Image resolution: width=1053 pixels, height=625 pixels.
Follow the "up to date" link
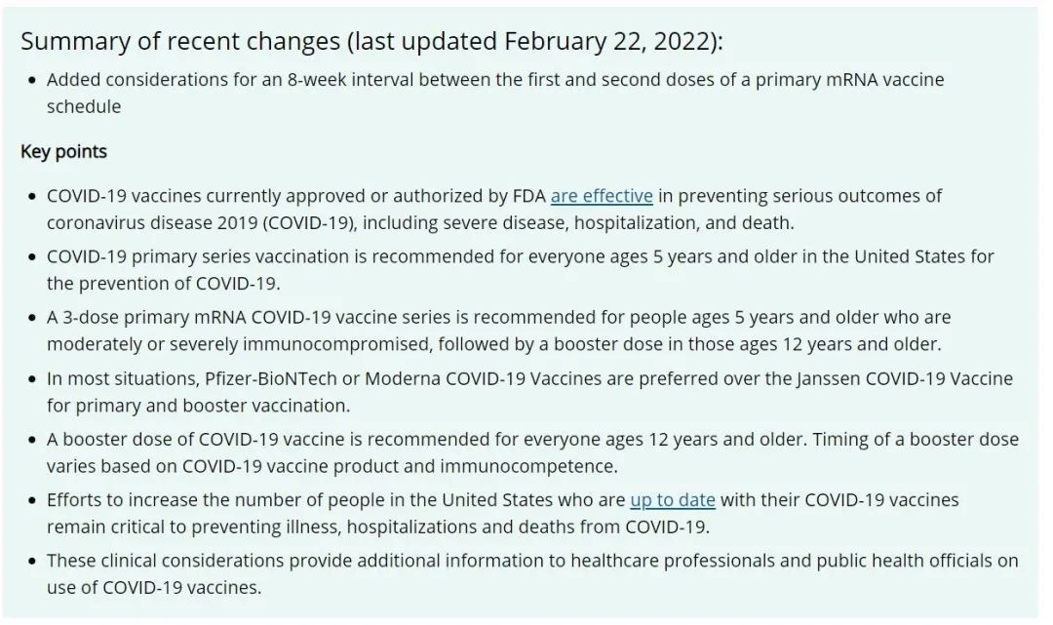[672, 500]
